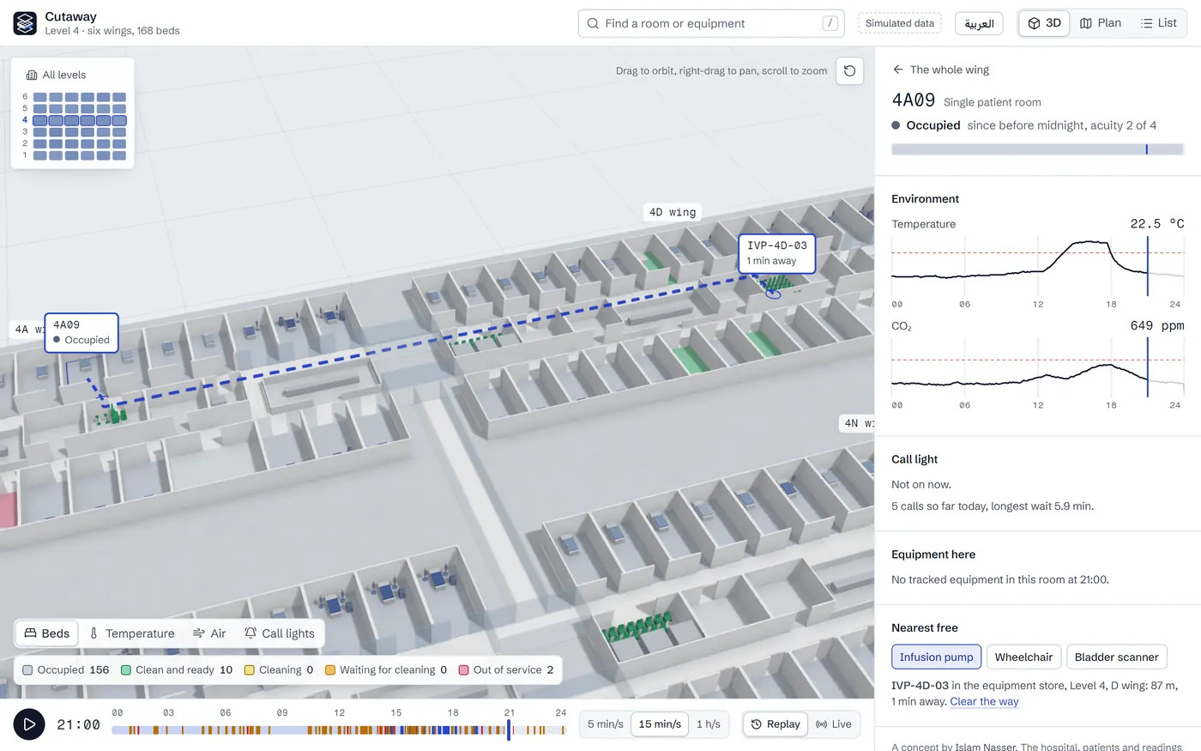Image resolution: width=1201 pixels, height=751 pixels.
Task: Click the Occupied legend swatch
Action: (x=27, y=670)
